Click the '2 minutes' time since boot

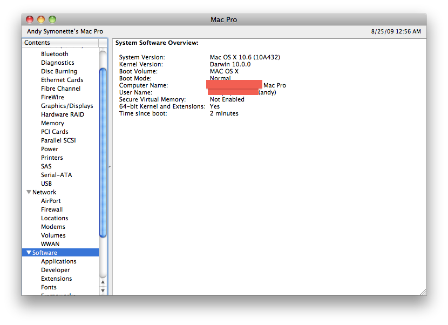click(x=224, y=113)
